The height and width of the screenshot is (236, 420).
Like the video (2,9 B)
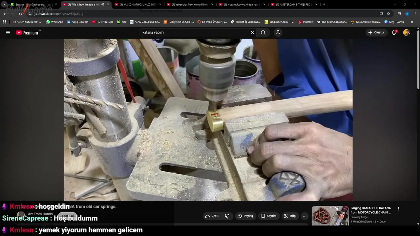pos(212,216)
